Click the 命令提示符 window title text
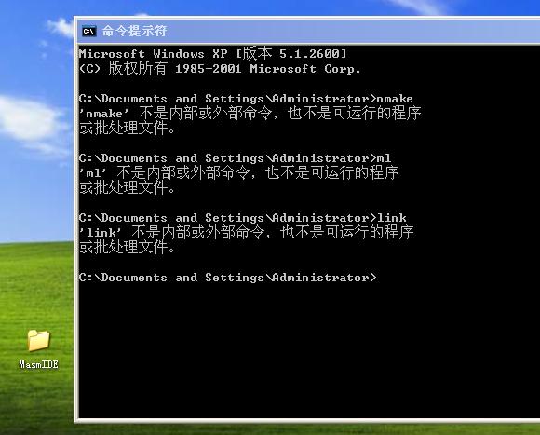The height and width of the screenshot is (435, 540). pyautogui.click(x=135, y=31)
